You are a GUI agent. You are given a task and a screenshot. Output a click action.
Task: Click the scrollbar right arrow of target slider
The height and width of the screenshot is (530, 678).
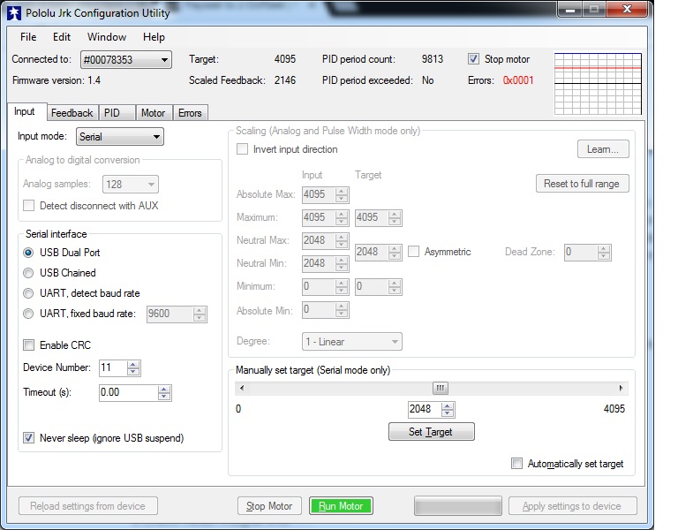pyautogui.click(x=621, y=388)
